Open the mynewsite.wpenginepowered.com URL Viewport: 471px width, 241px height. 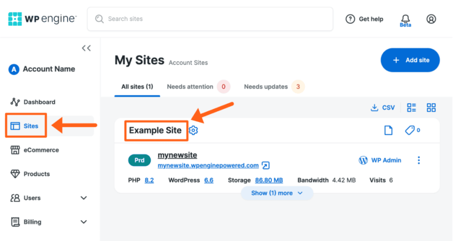click(x=208, y=165)
